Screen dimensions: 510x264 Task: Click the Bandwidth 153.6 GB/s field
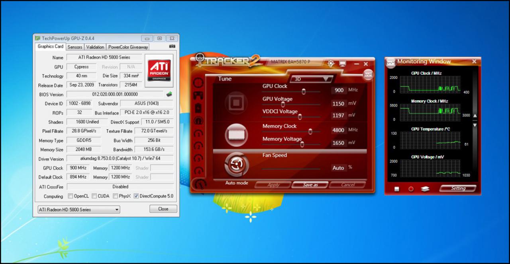(154, 149)
